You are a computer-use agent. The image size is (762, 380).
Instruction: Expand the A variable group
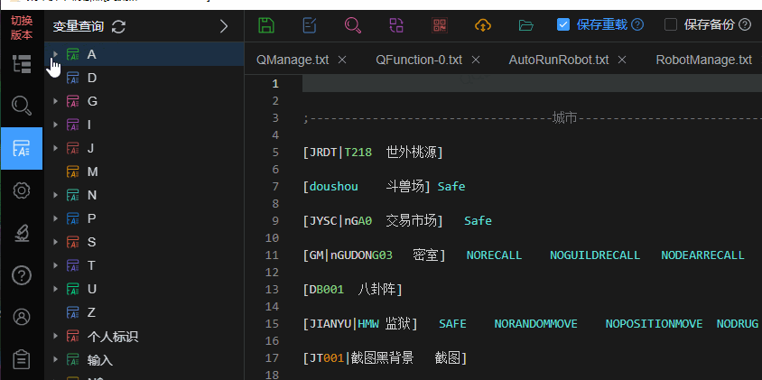pyautogui.click(x=55, y=54)
